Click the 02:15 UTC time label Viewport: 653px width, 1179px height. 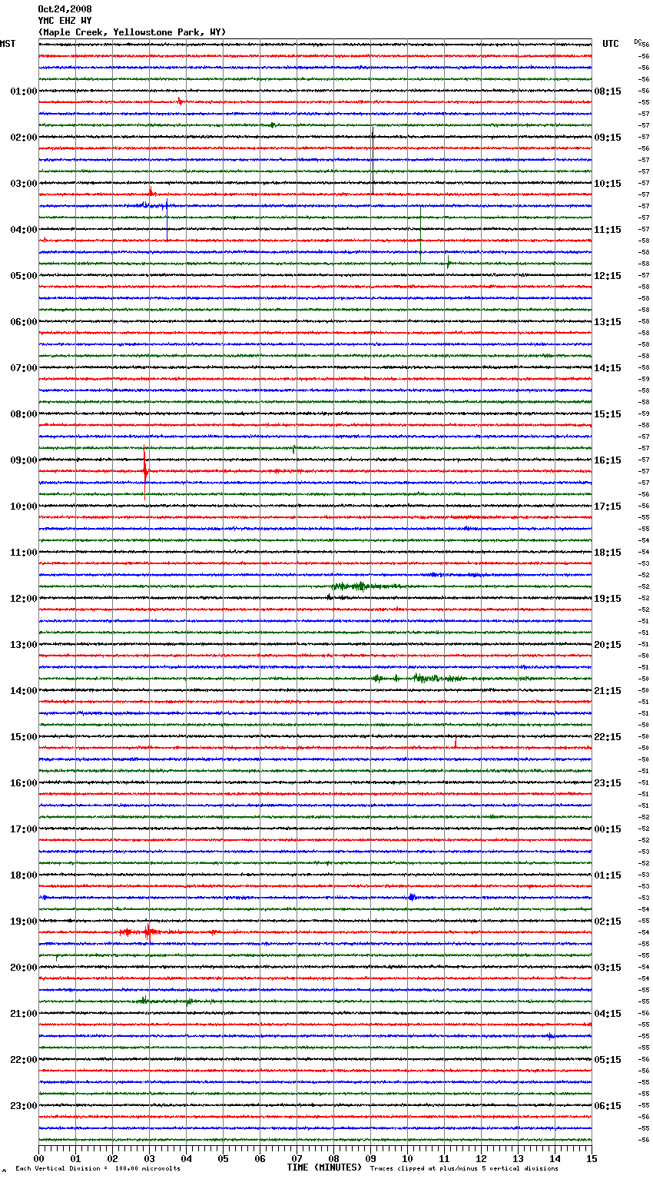tap(608, 922)
